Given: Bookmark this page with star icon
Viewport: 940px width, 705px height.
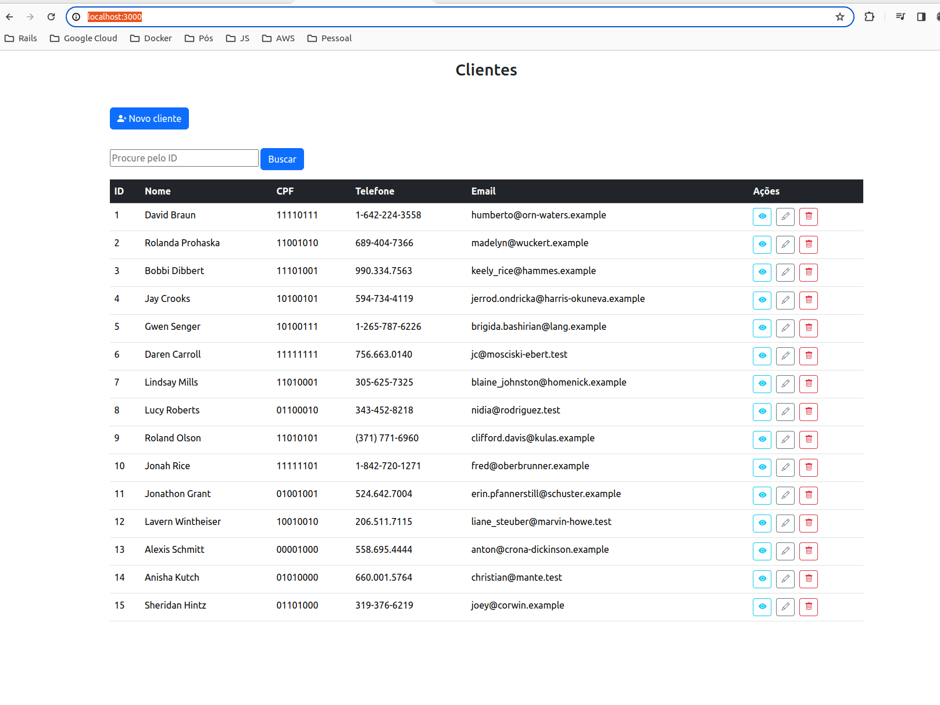Looking at the screenshot, I should (x=840, y=17).
